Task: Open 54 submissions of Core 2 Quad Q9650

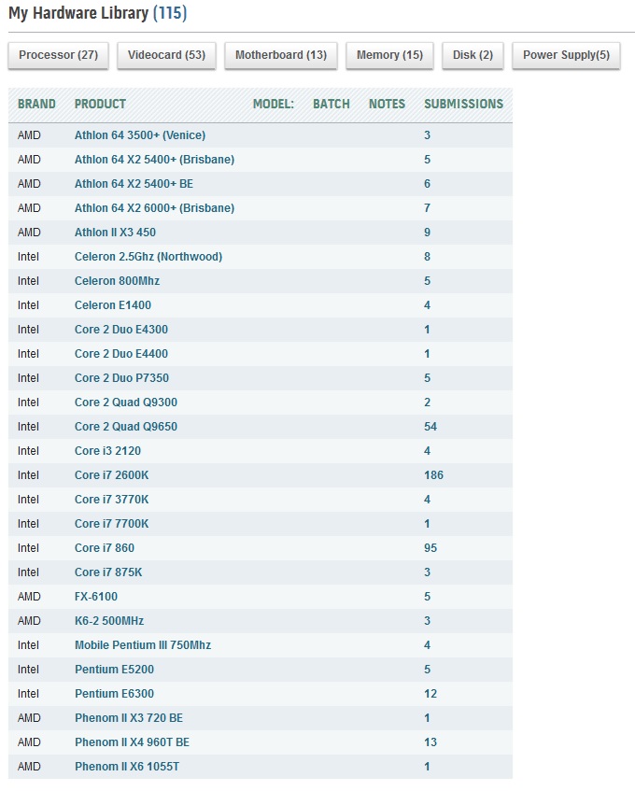Action: coord(430,426)
